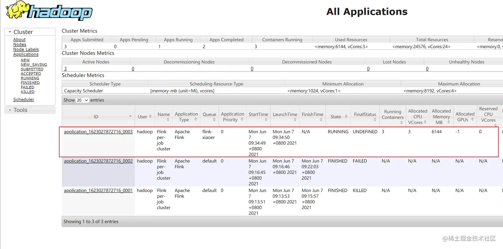The image size is (503, 249).
Task: Click the All Applications page title
Action: tap(367, 12)
